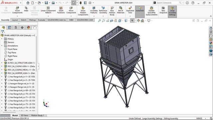Open the Options gear icon
The image size is (213, 120).
click(x=90, y=3)
